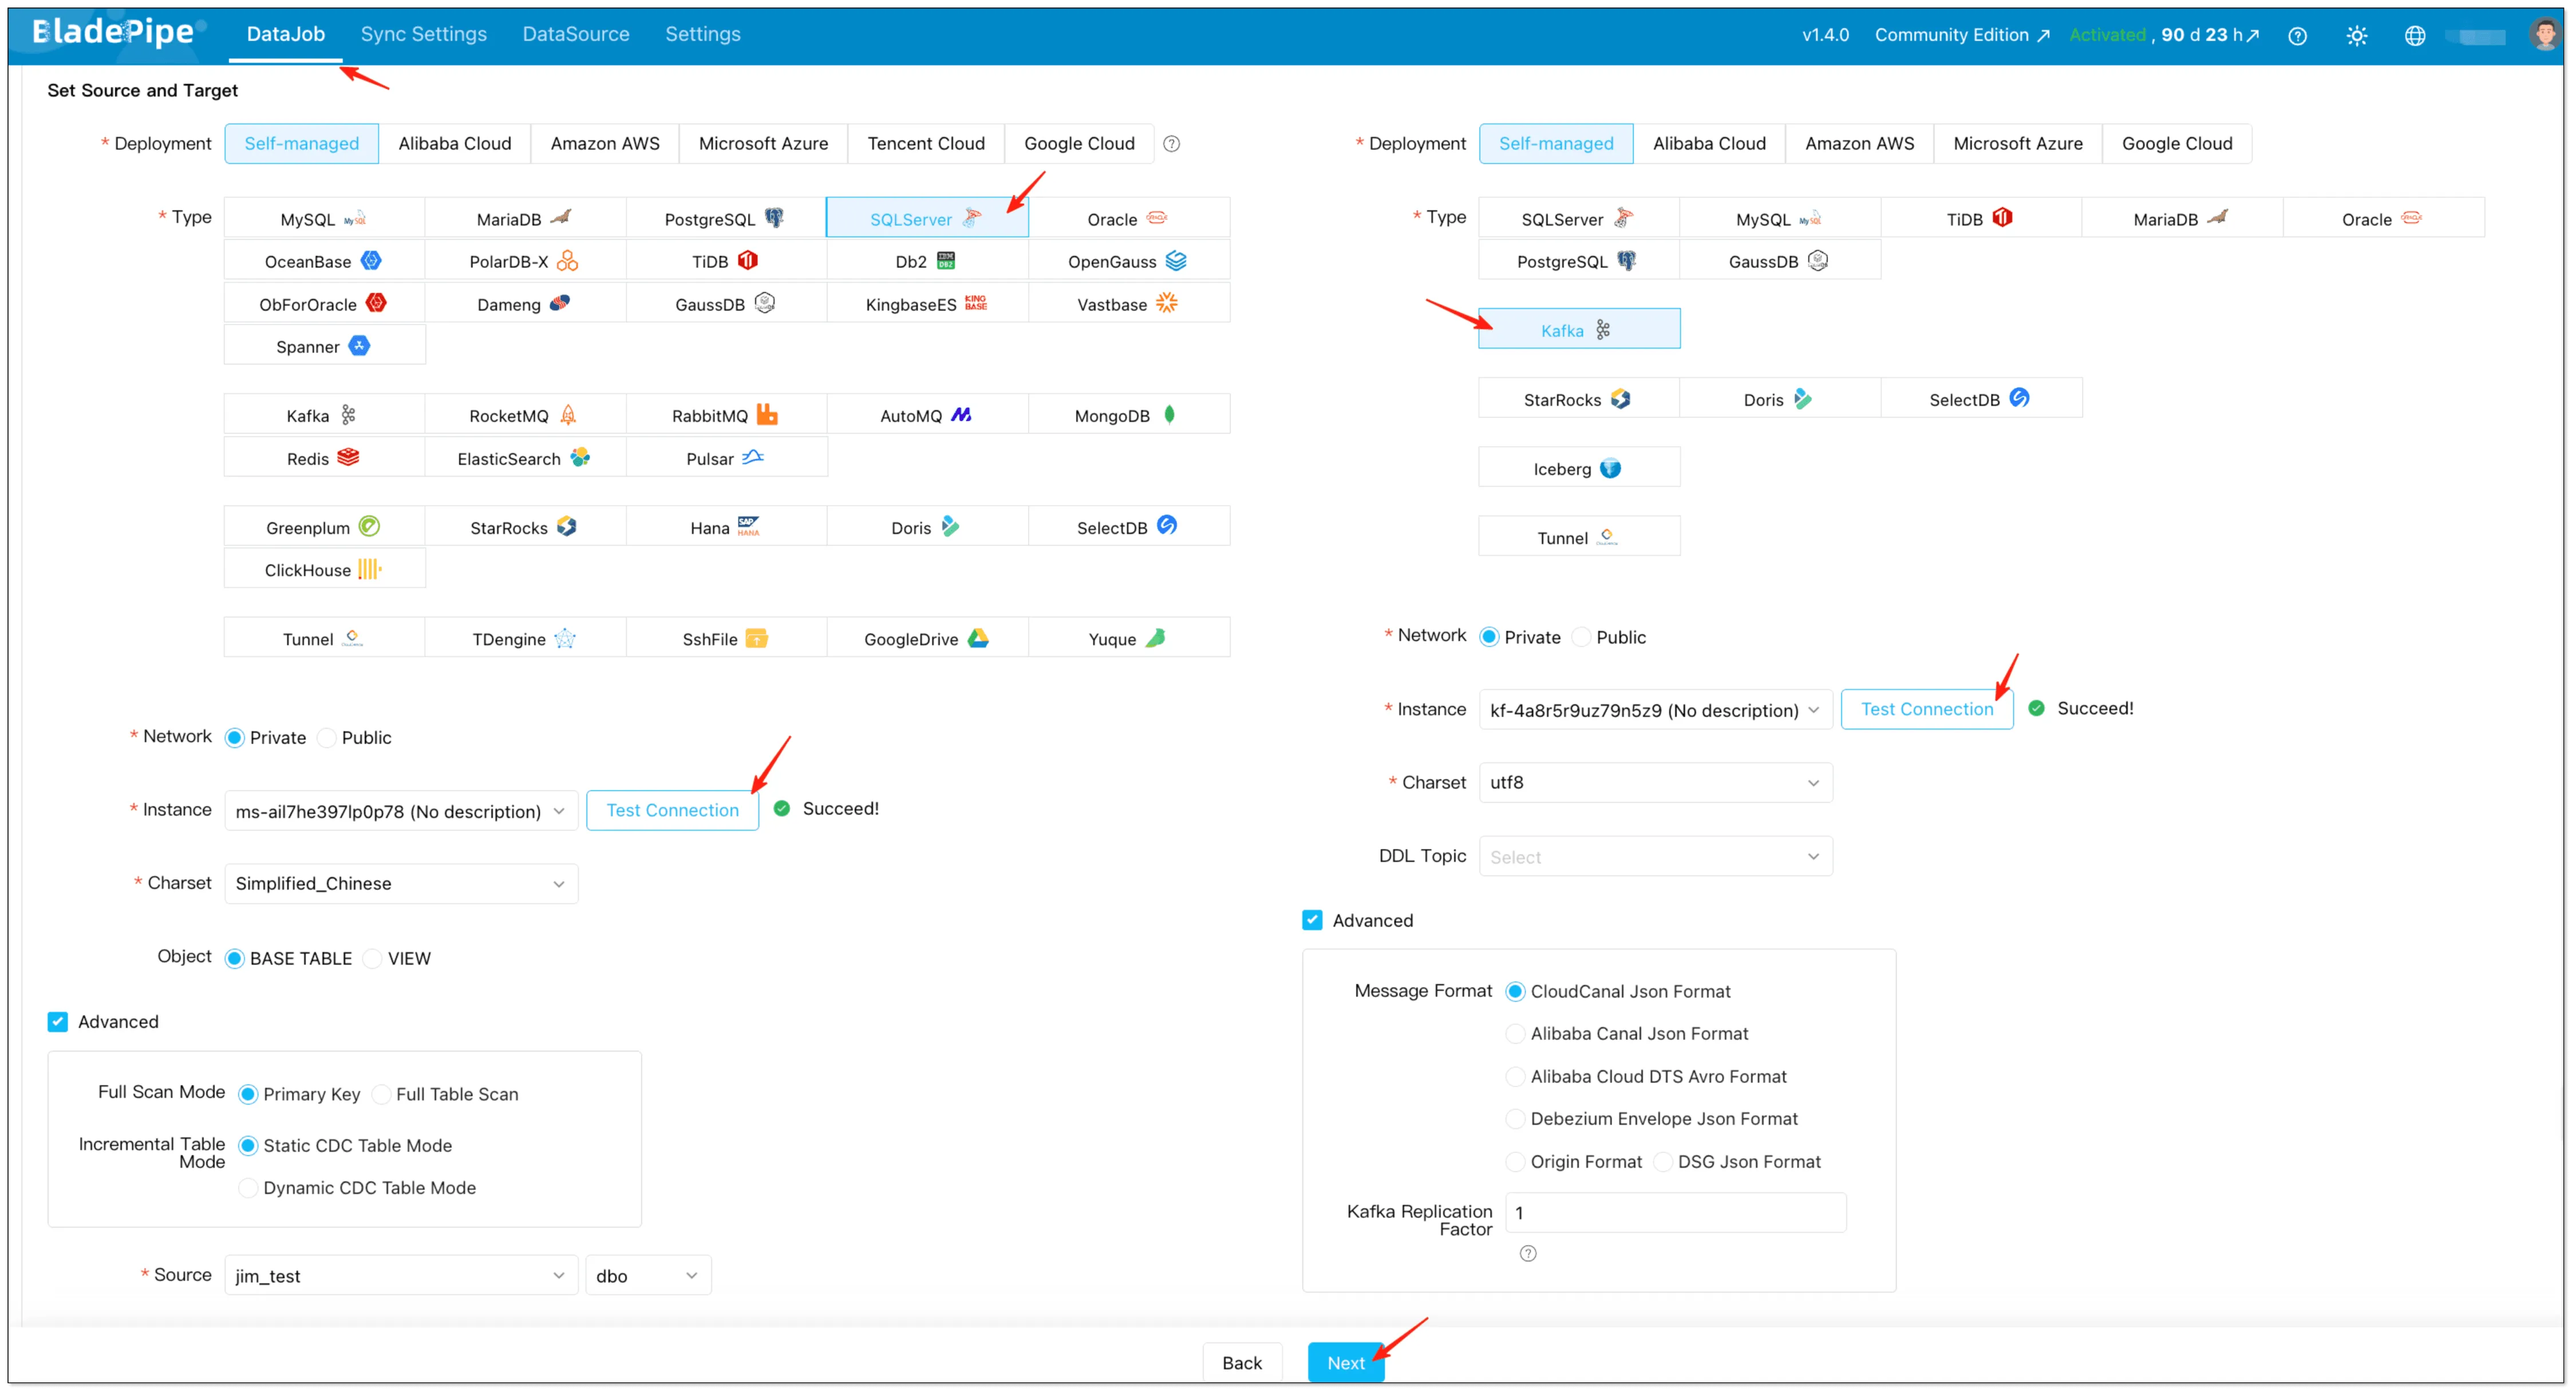The image size is (2576, 1395).
Task: Open the help question mark next to Deployment
Action: click(1171, 143)
